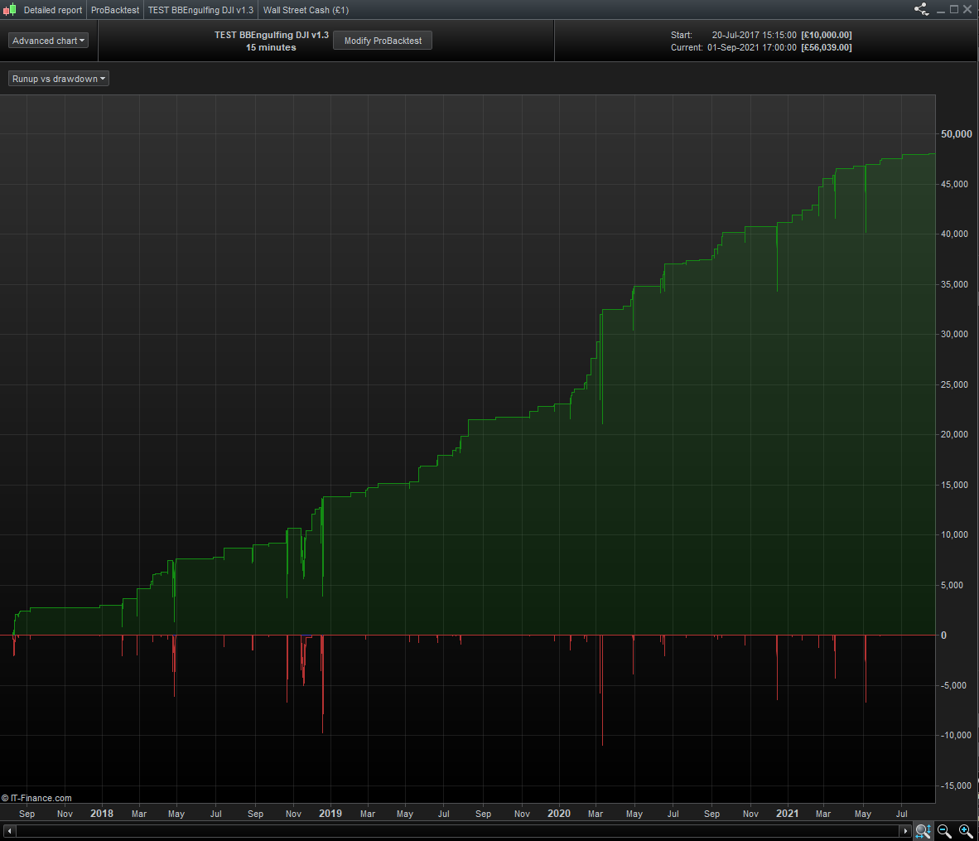Open the Advanced chart dropdown

click(x=48, y=41)
